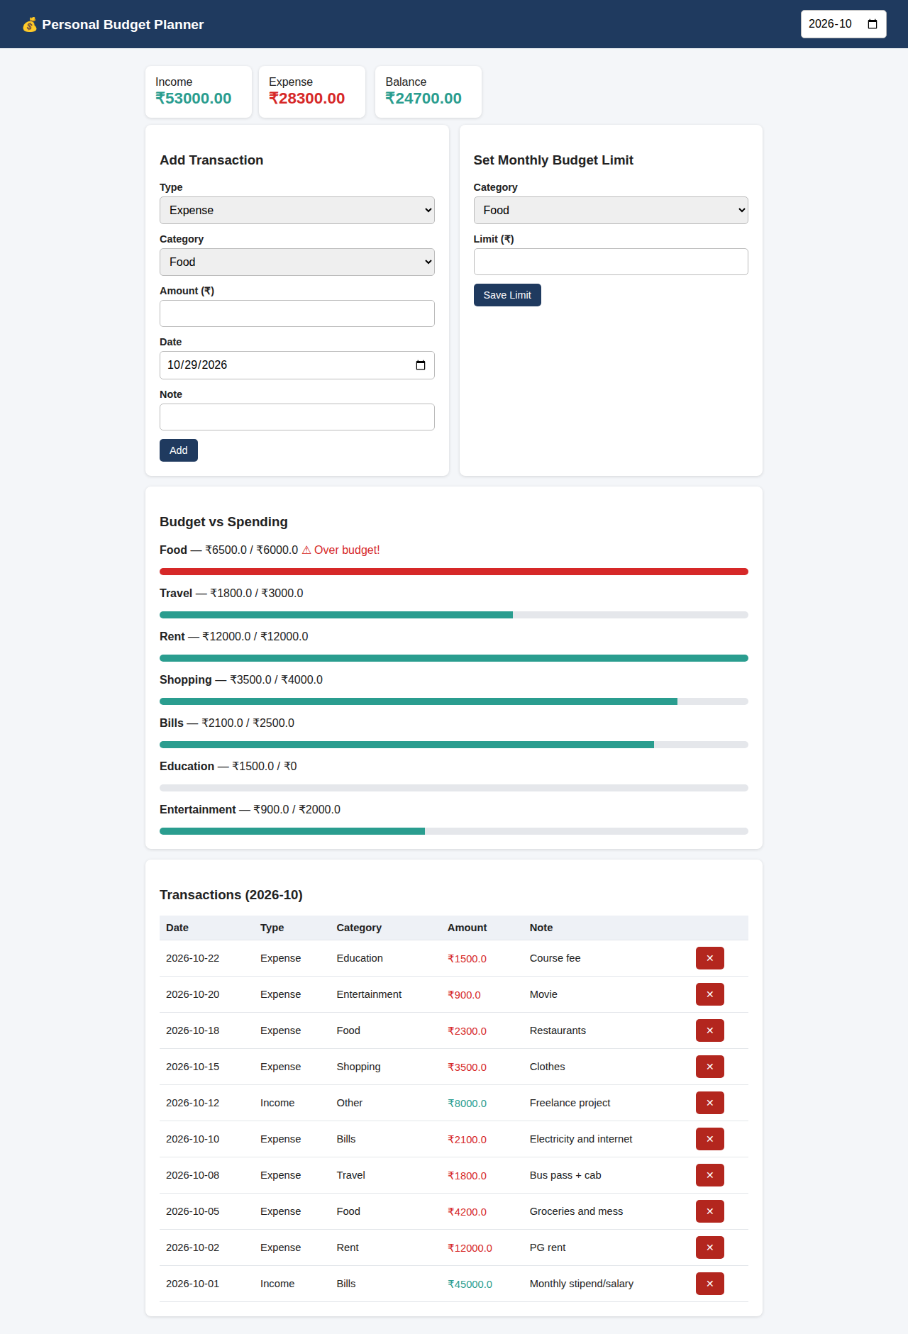The width and height of the screenshot is (908, 1334).
Task: Click the 2026-10 month selector field
Action: click(x=843, y=24)
